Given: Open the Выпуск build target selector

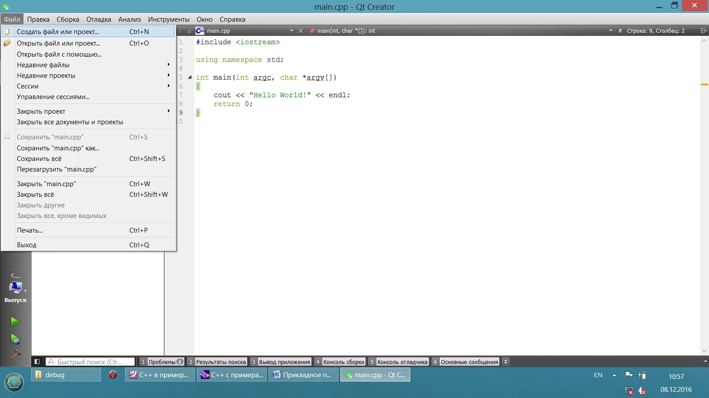Looking at the screenshot, I should click(x=16, y=288).
